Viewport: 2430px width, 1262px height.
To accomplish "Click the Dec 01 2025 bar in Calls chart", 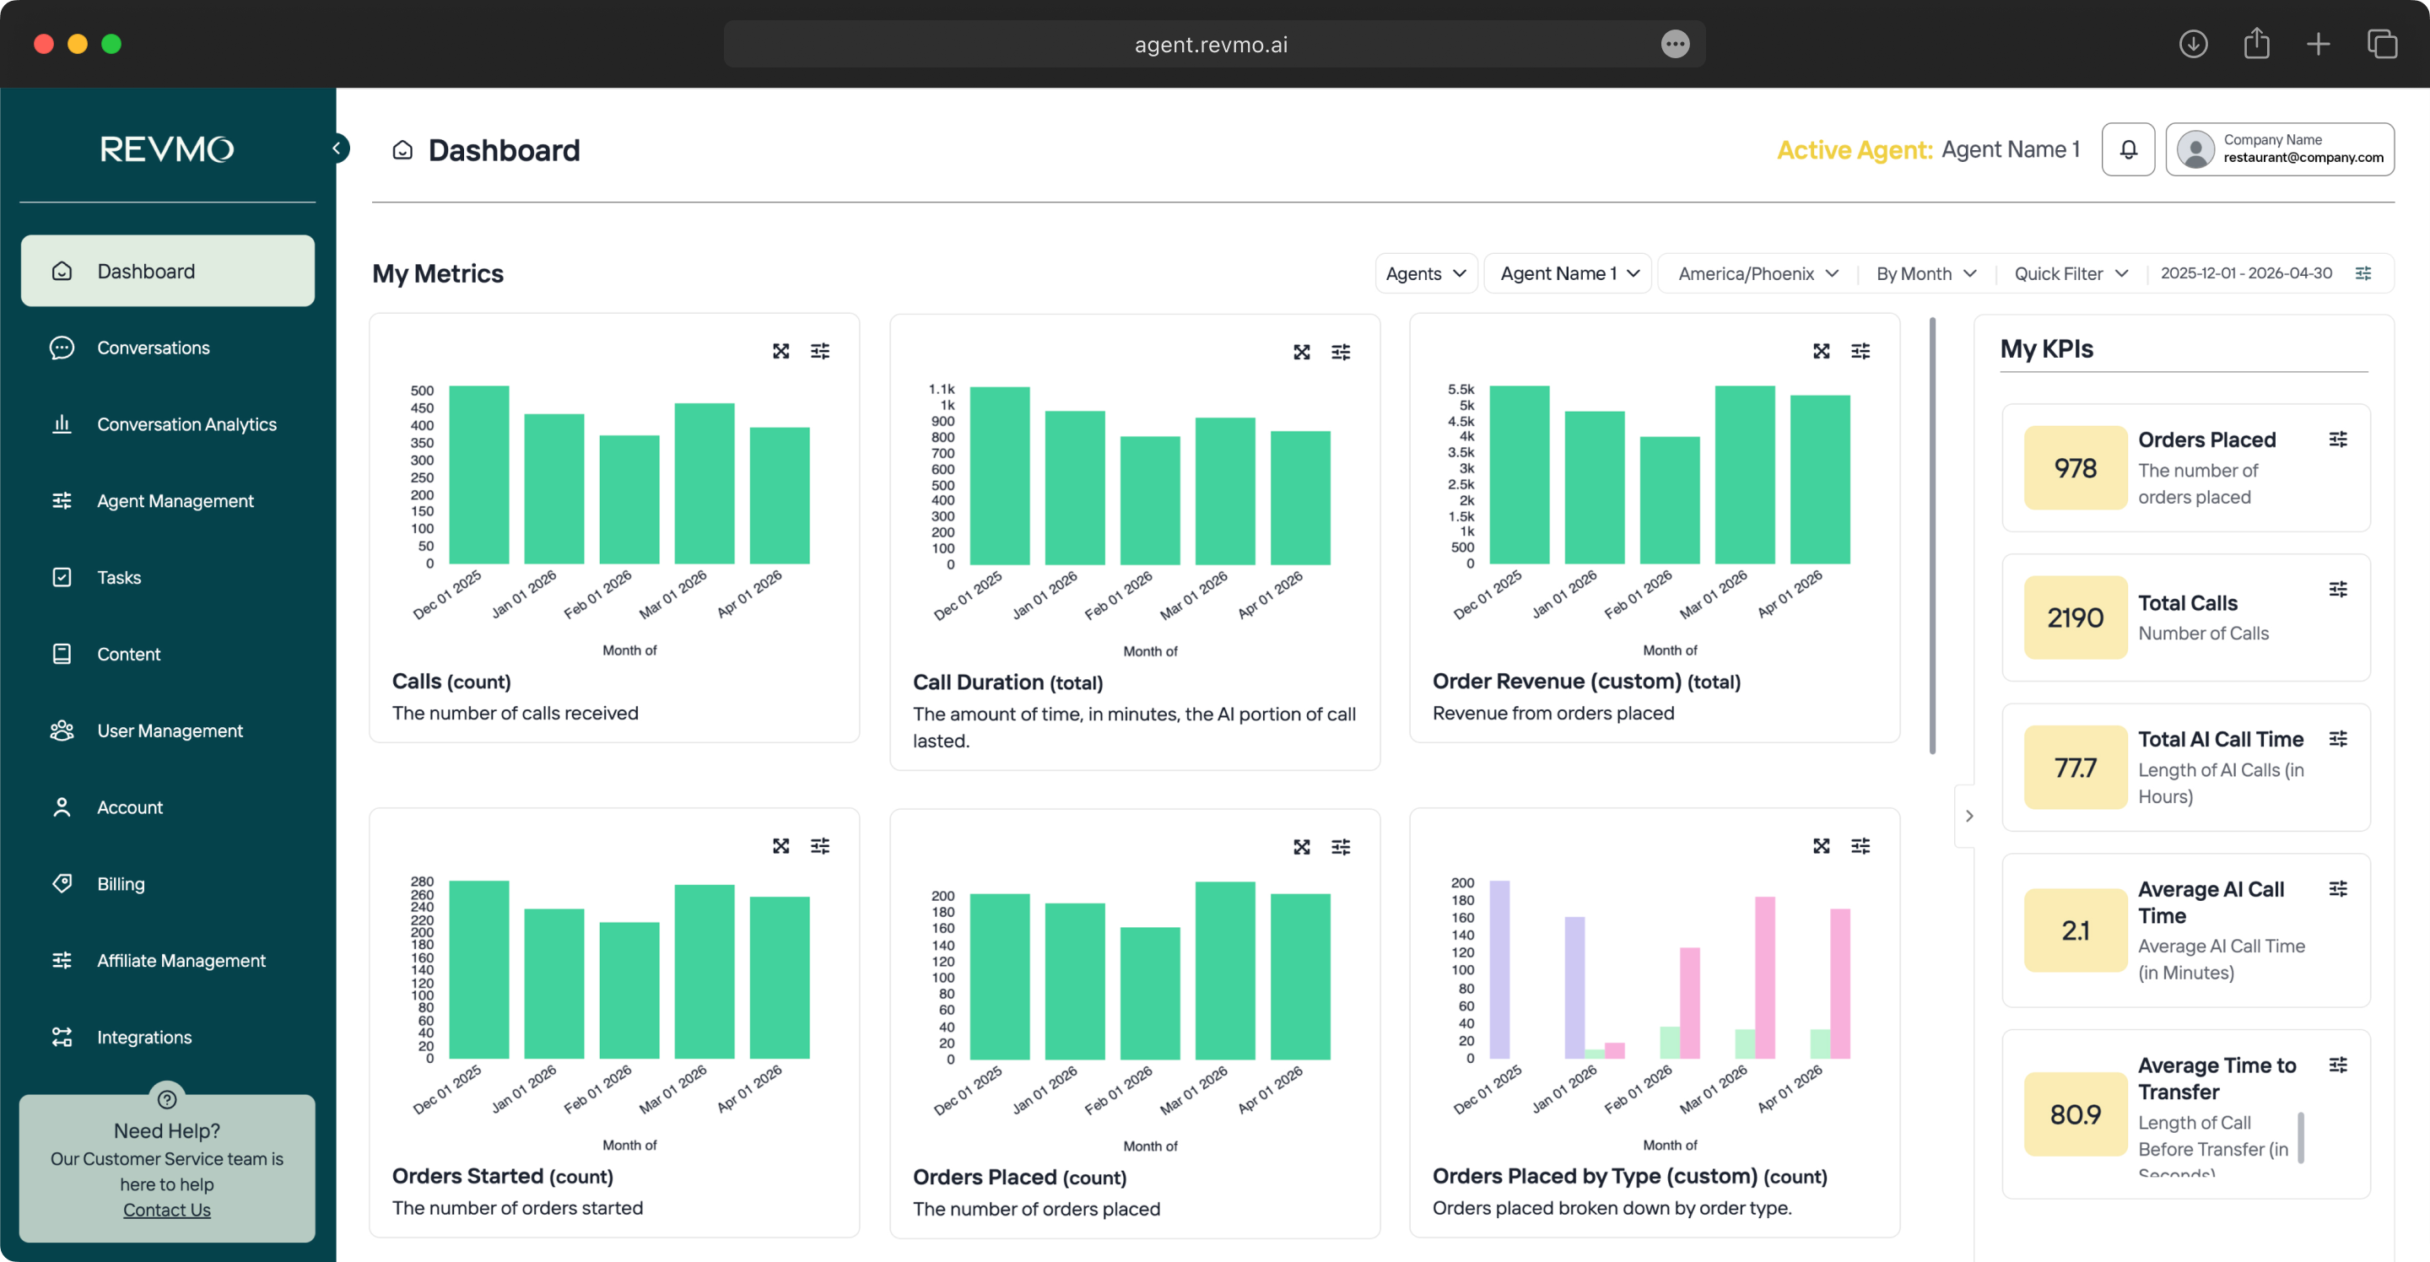I will [x=479, y=474].
